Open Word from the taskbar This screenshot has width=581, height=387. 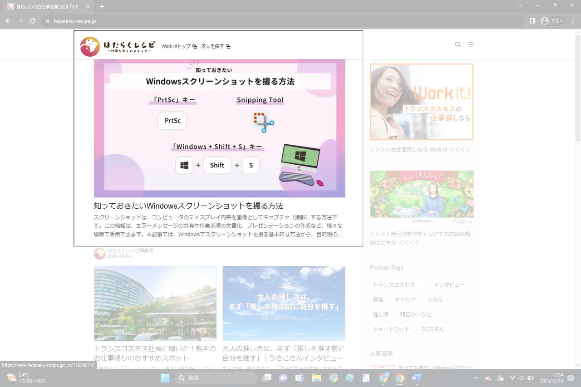coord(416,378)
